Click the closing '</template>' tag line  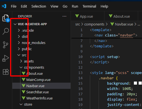(x=102, y=46)
